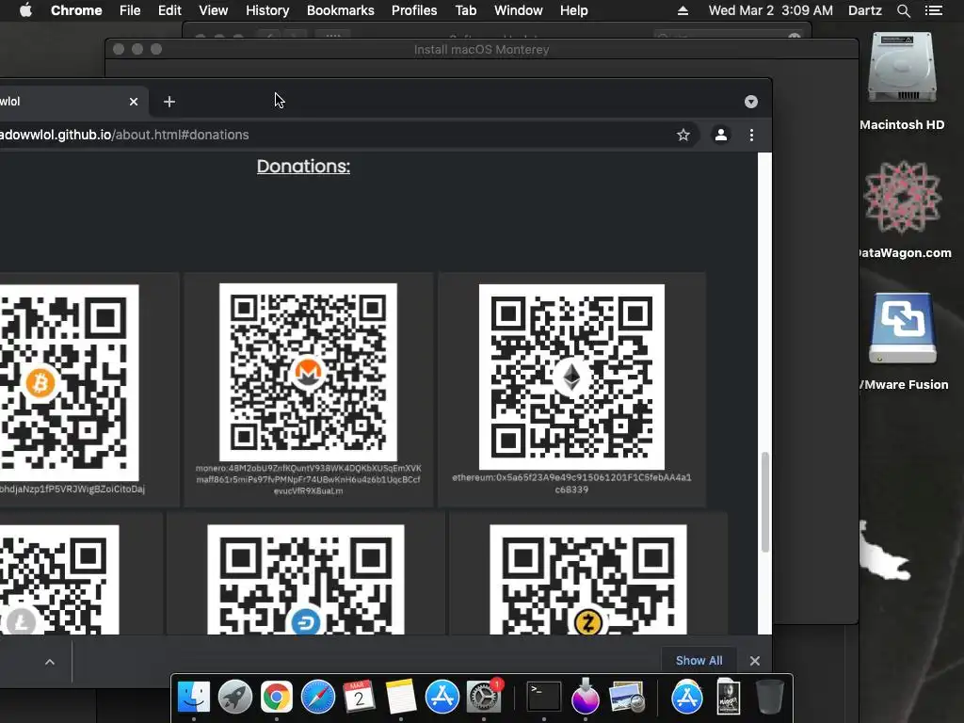Open the View menu

[214, 10]
